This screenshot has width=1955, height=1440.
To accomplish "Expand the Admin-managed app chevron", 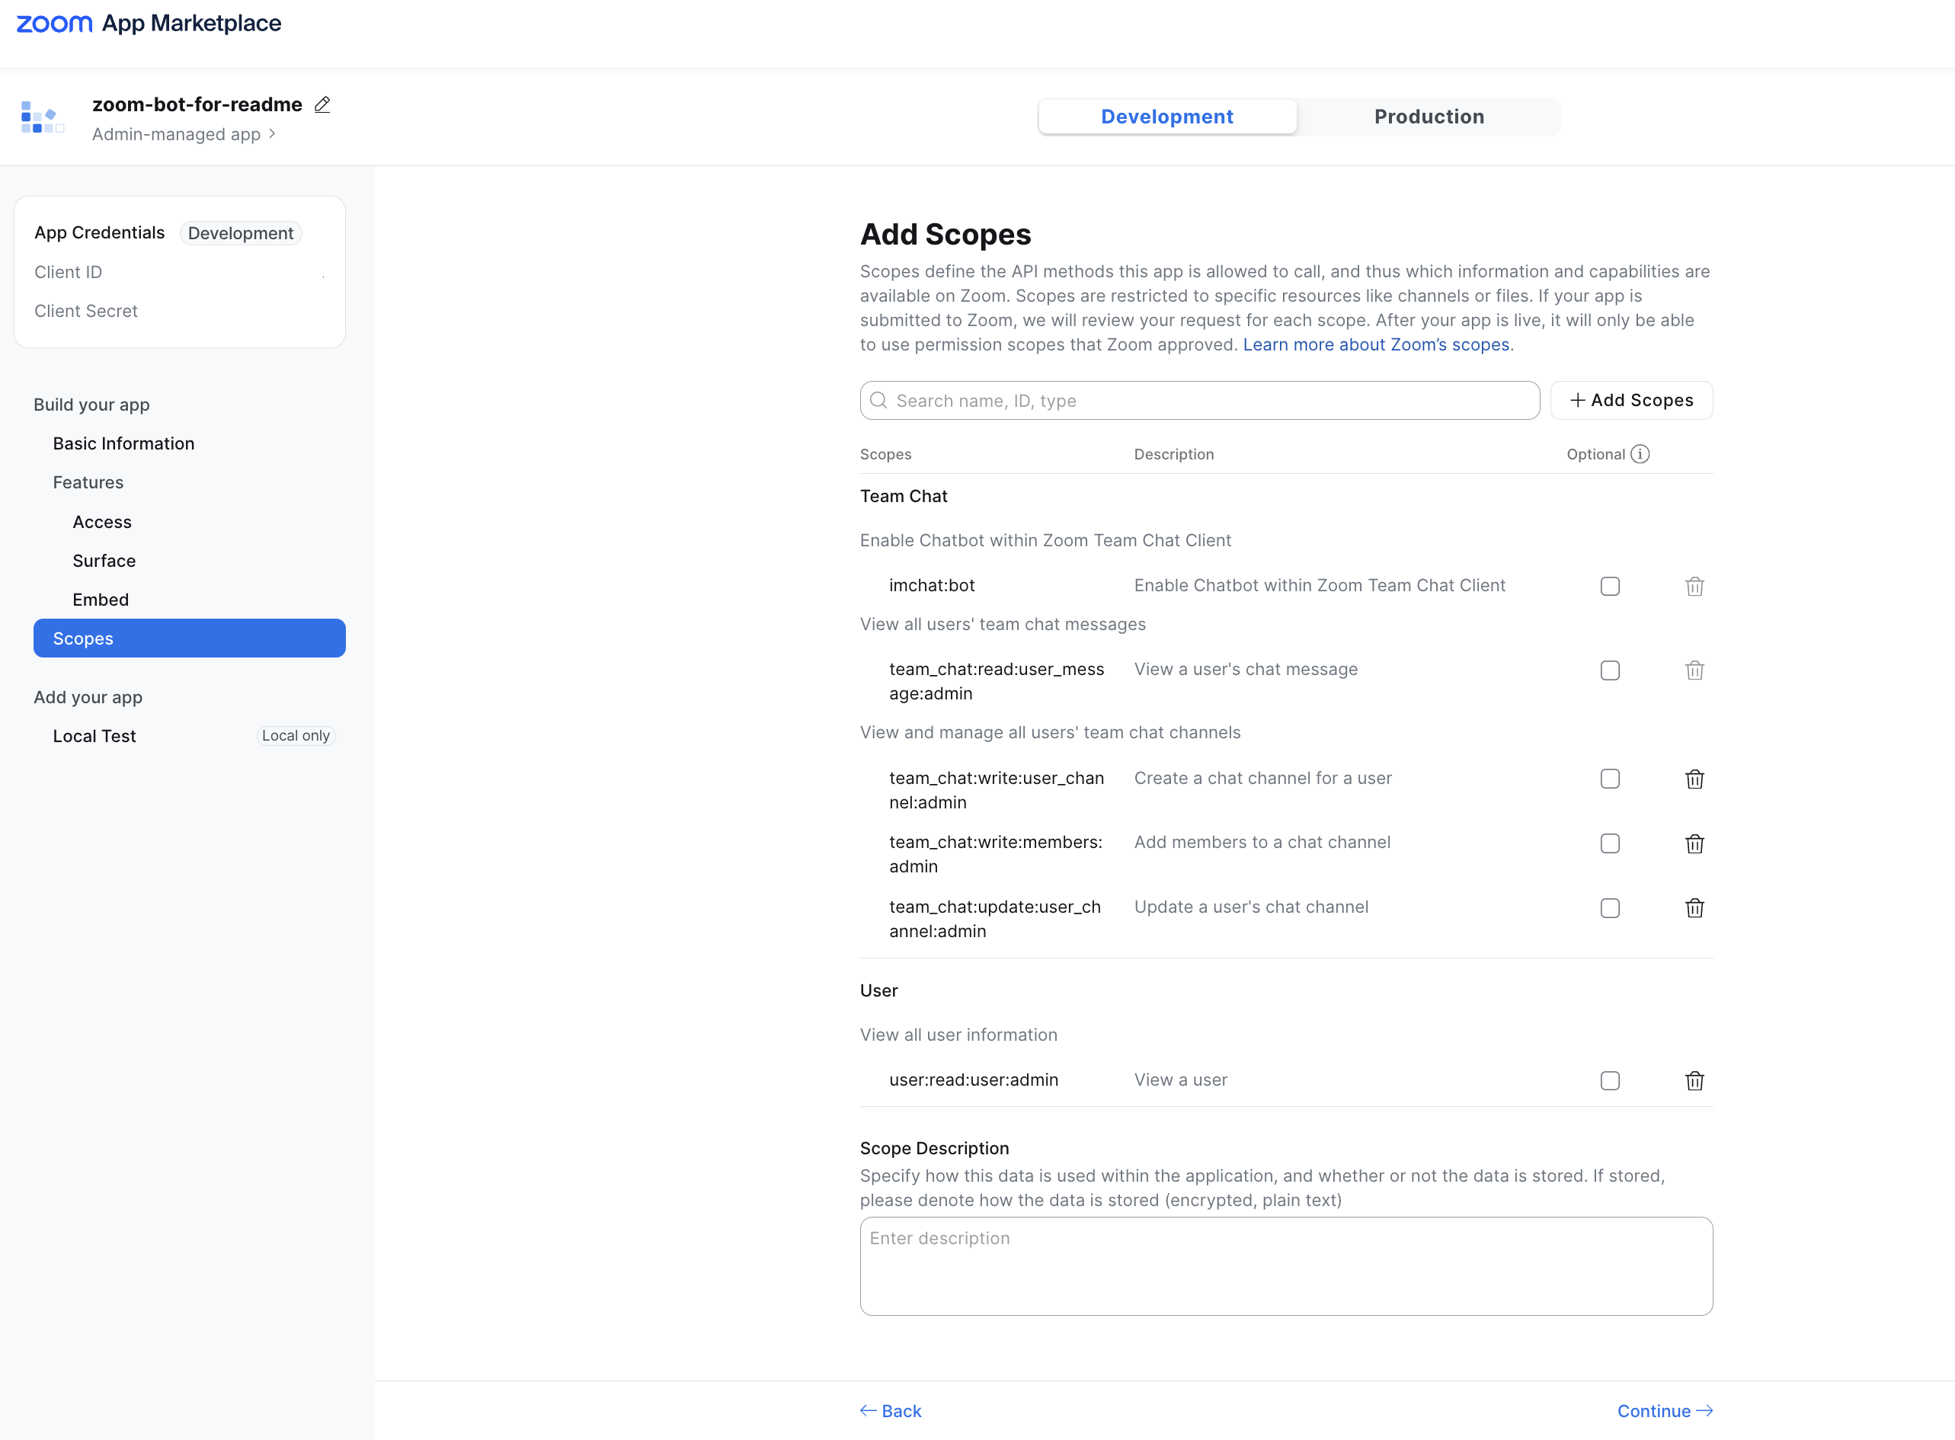I will tap(272, 134).
